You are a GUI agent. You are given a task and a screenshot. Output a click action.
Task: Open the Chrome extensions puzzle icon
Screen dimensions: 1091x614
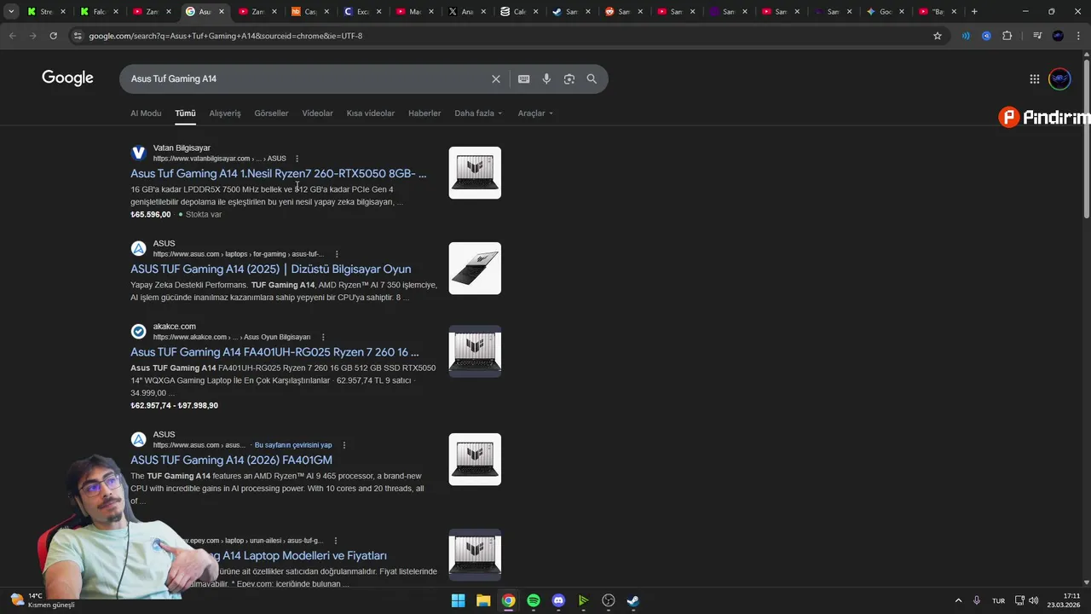1007,36
